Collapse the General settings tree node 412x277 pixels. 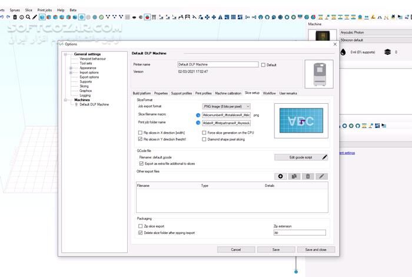coord(65,54)
